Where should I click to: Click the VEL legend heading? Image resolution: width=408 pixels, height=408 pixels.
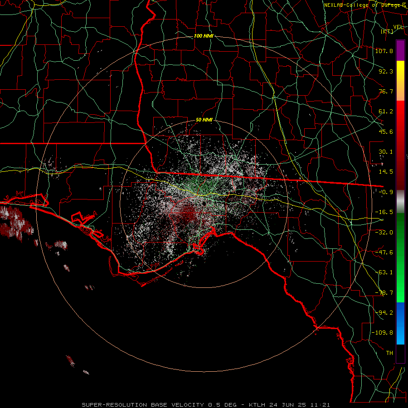click(398, 27)
